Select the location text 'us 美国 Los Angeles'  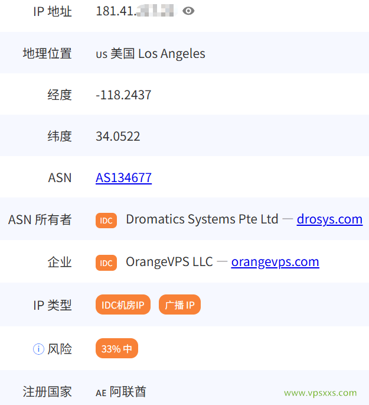pyautogui.click(x=151, y=54)
